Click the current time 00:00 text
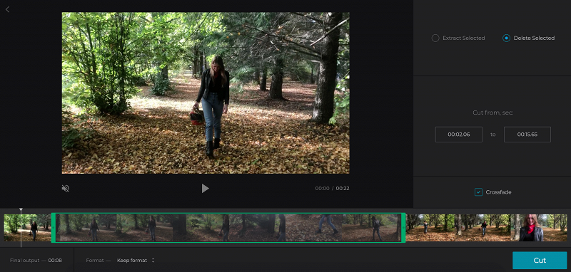Screen dimensions: 571x272 (323, 189)
